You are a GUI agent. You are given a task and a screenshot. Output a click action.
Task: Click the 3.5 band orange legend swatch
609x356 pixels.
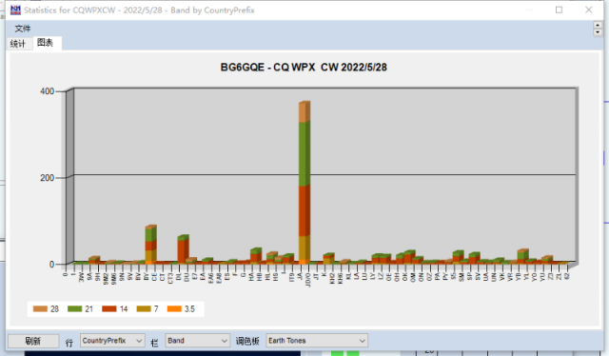(x=174, y=309)
